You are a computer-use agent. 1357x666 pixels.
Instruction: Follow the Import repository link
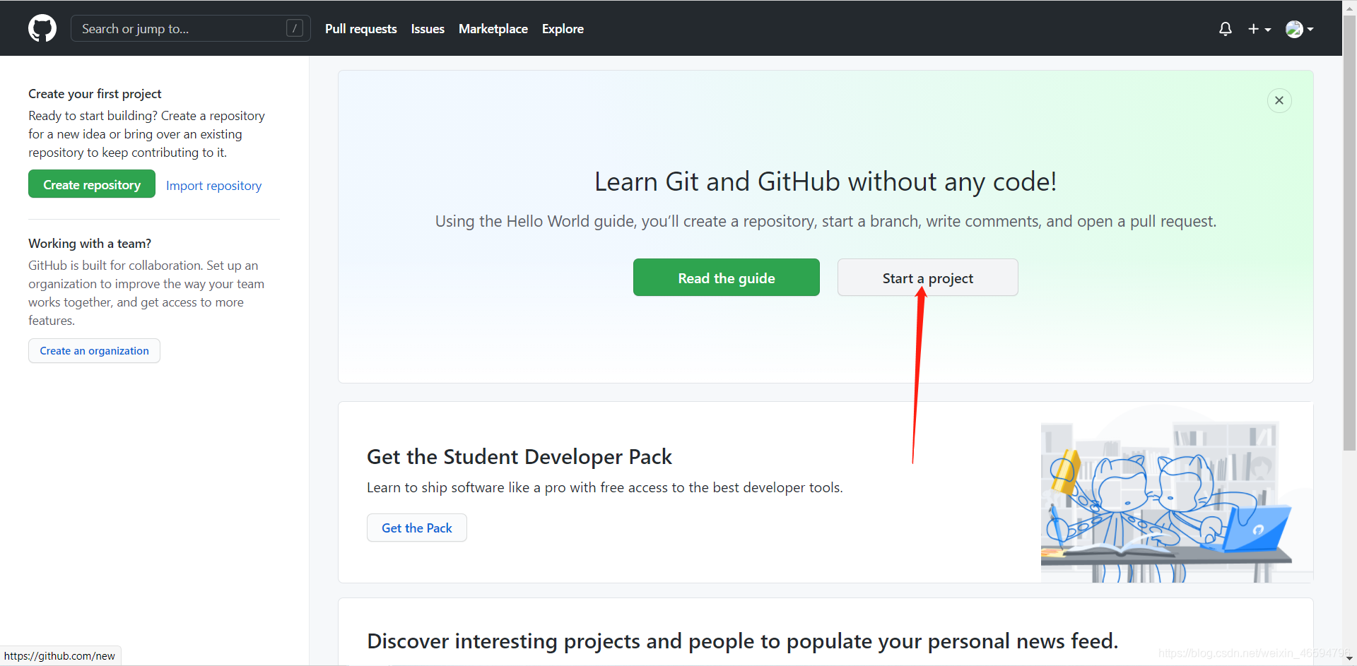click(213, 186)
